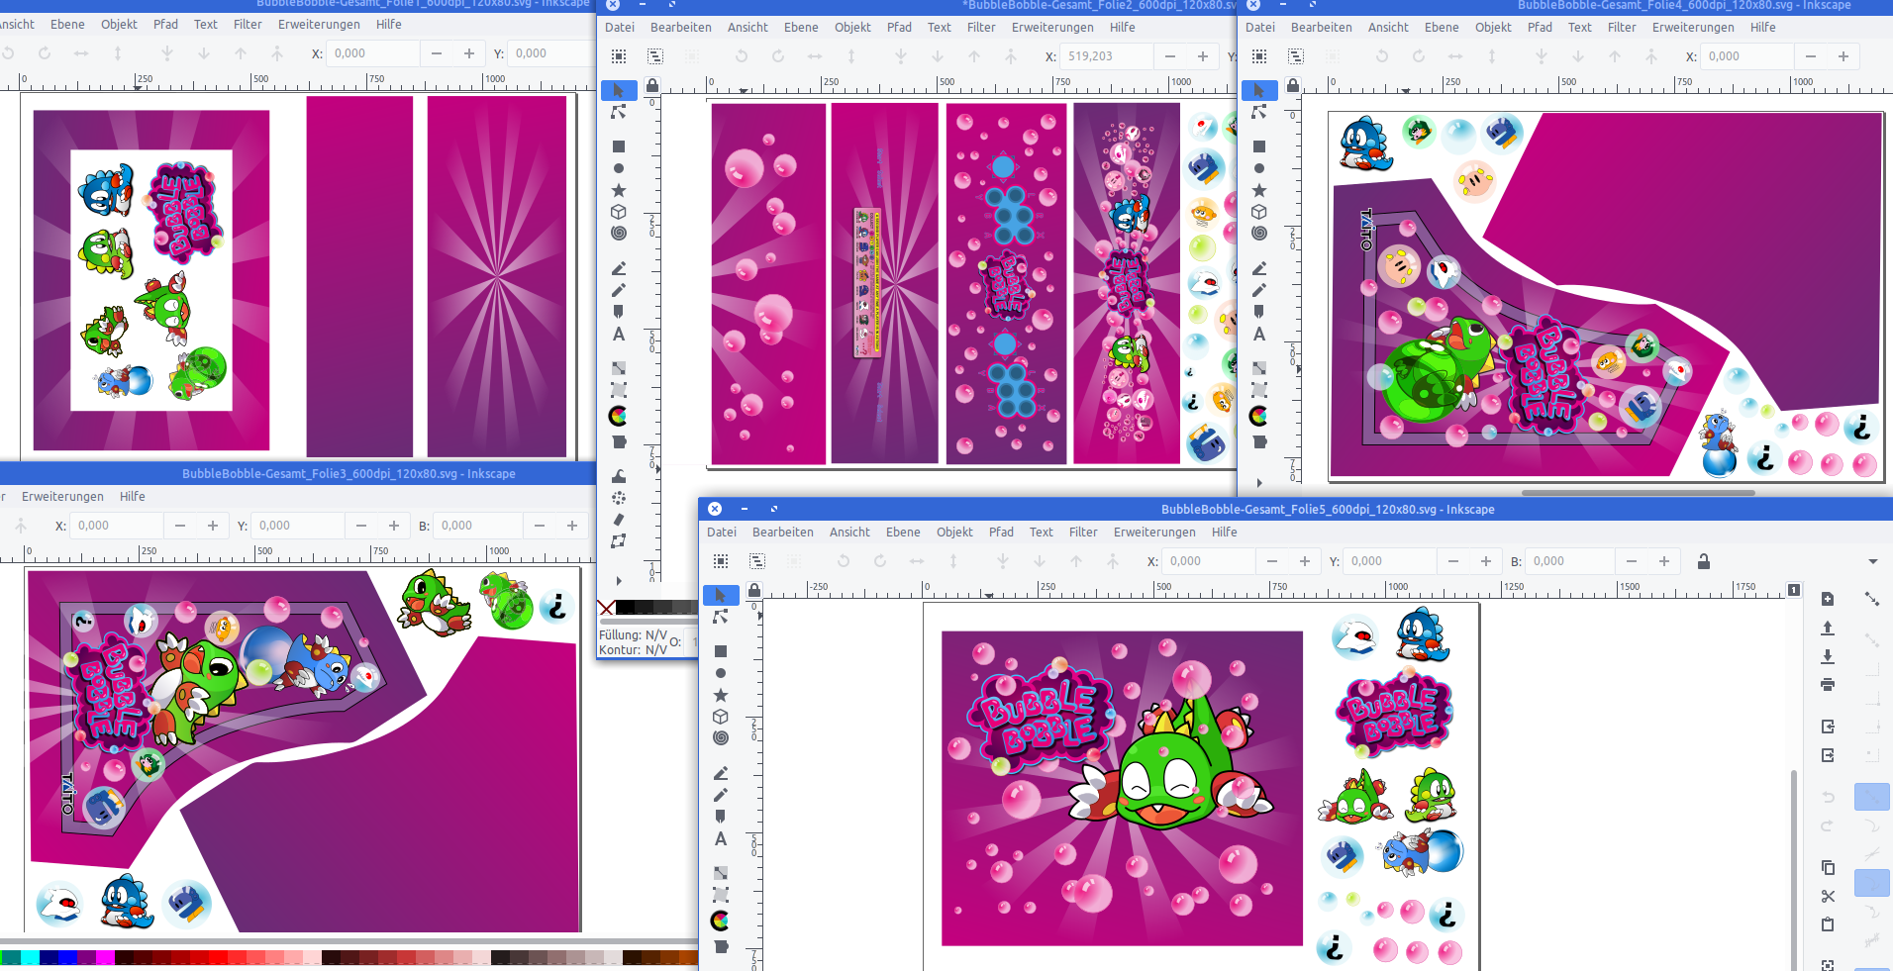The width and height of the screenshot is (1893, 971).
Task: Expand hidden tools arrow in Folie2 toolbox
Action: point(619,581)
